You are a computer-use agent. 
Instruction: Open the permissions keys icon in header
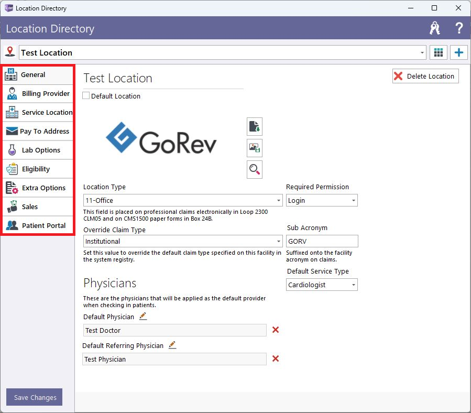pyautogui.click(x=435, y=28)
